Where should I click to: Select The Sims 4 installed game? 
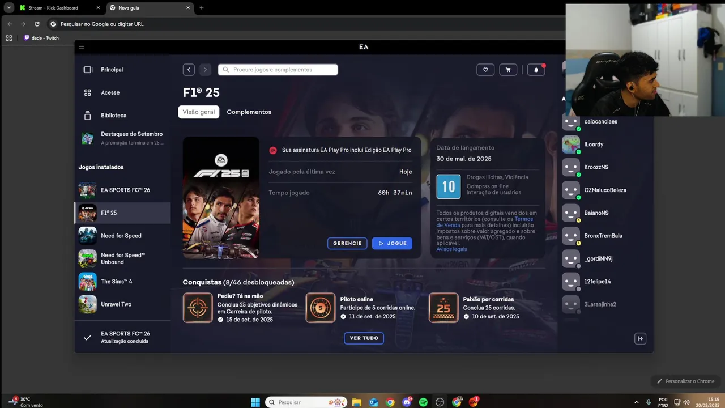tap(122, 282)
